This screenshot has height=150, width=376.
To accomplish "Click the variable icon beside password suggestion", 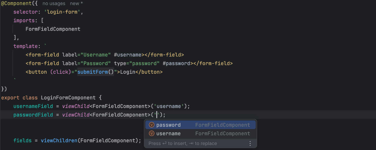I will click(x=151, y=125).
